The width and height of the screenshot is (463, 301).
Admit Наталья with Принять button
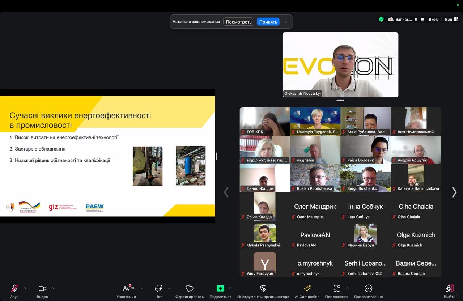268,22
